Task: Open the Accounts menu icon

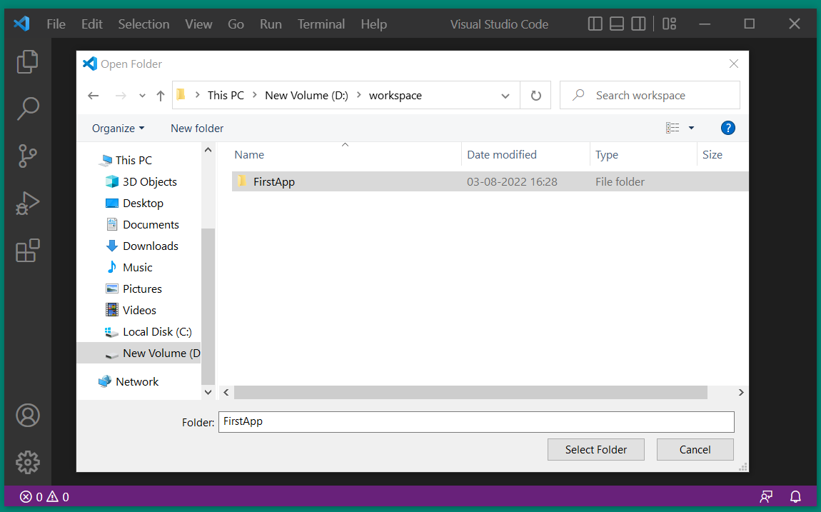Action: [27, 415]
